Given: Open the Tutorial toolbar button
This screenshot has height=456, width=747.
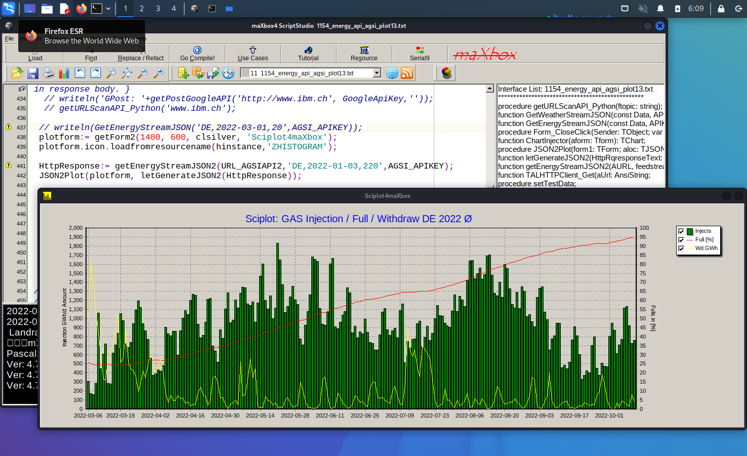Looking at the screenshot, I should click(308, 54).
